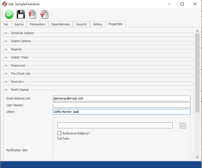Click the floppy disk Save icon
Viewport: 202px width, 168px height.
[21, 14]
